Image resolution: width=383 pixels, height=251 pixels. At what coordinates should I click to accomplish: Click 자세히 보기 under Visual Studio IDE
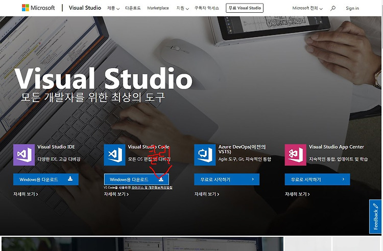click(x=26, y=194)
